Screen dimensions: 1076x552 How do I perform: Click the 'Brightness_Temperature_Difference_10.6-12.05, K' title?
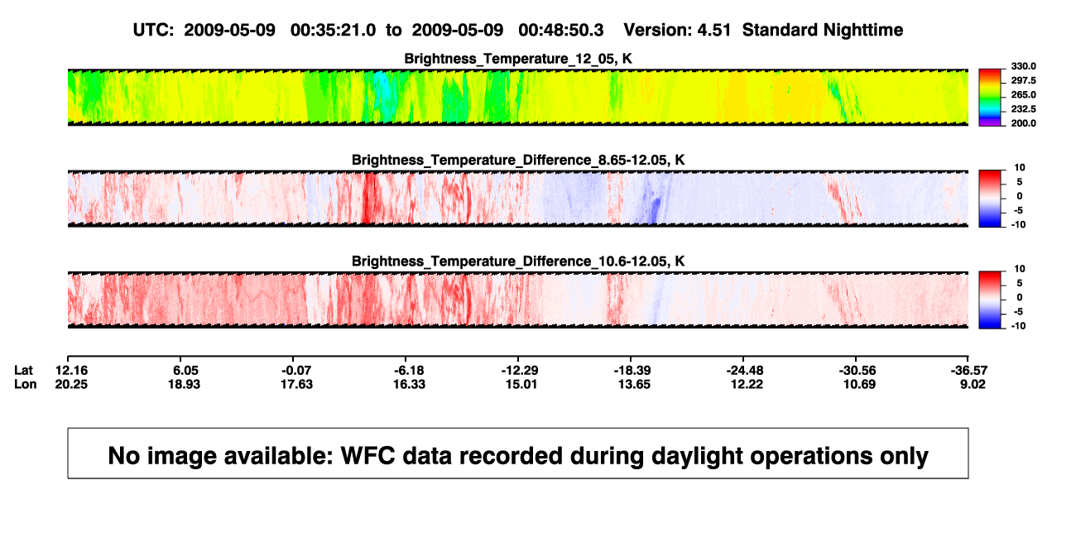pos(518,262)
